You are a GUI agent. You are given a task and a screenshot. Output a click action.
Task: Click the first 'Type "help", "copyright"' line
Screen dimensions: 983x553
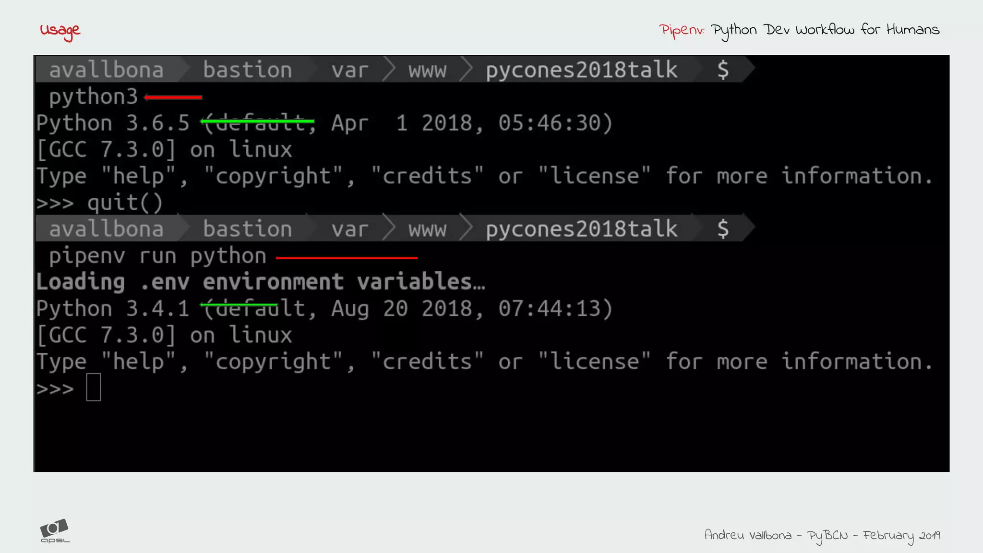click(485, 176)
